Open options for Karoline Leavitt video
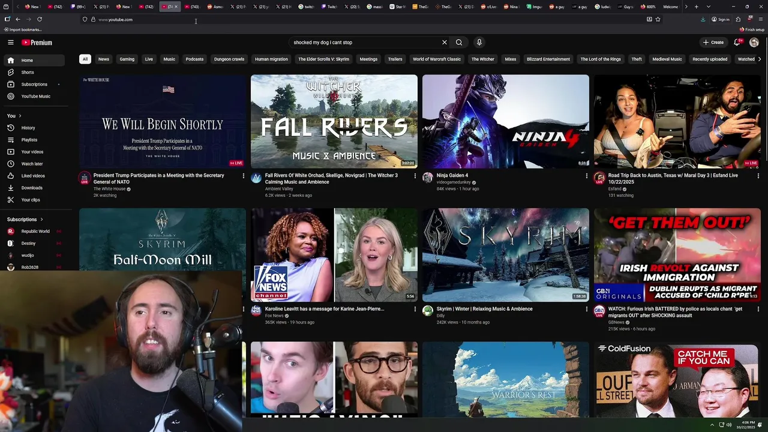 (x=415, y=309)
